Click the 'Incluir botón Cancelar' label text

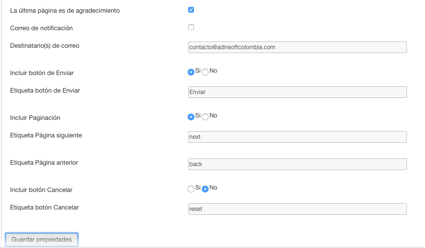click(41, 190)
